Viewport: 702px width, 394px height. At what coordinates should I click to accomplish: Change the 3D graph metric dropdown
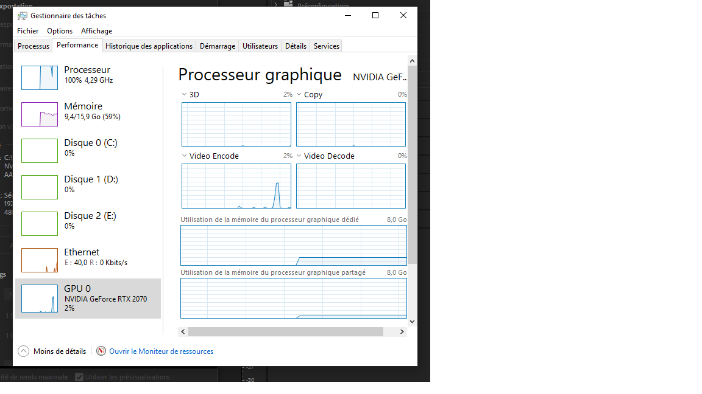point(183,94)
